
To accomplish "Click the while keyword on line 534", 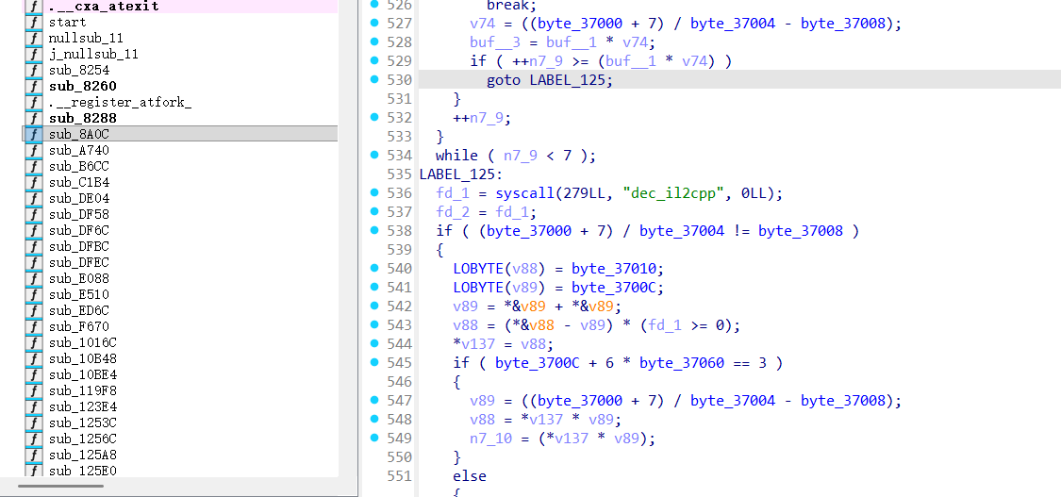I will point(457,156).
